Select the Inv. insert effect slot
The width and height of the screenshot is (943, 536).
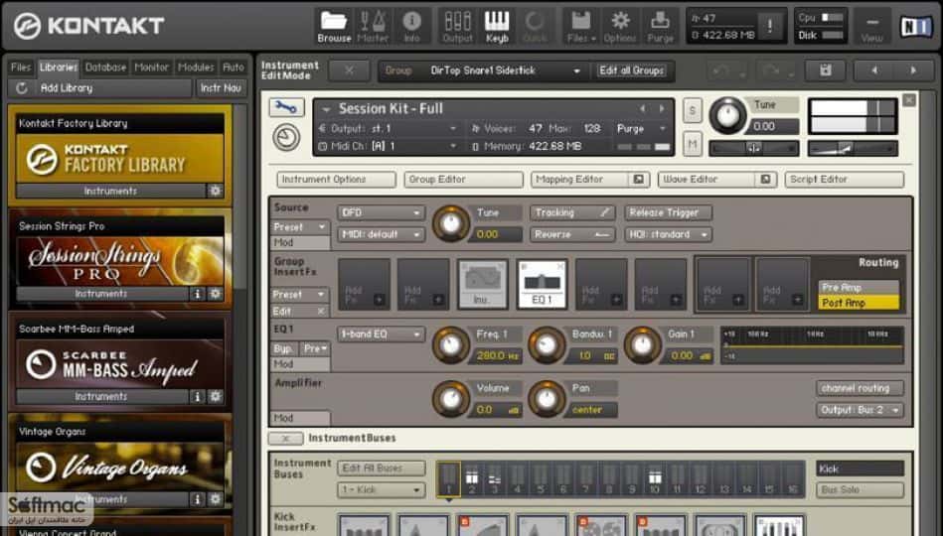click(x=482, y=284)
